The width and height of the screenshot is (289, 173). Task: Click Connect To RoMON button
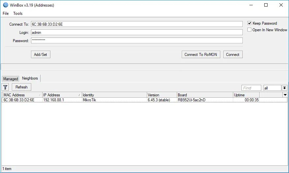(x=201, y=55)
